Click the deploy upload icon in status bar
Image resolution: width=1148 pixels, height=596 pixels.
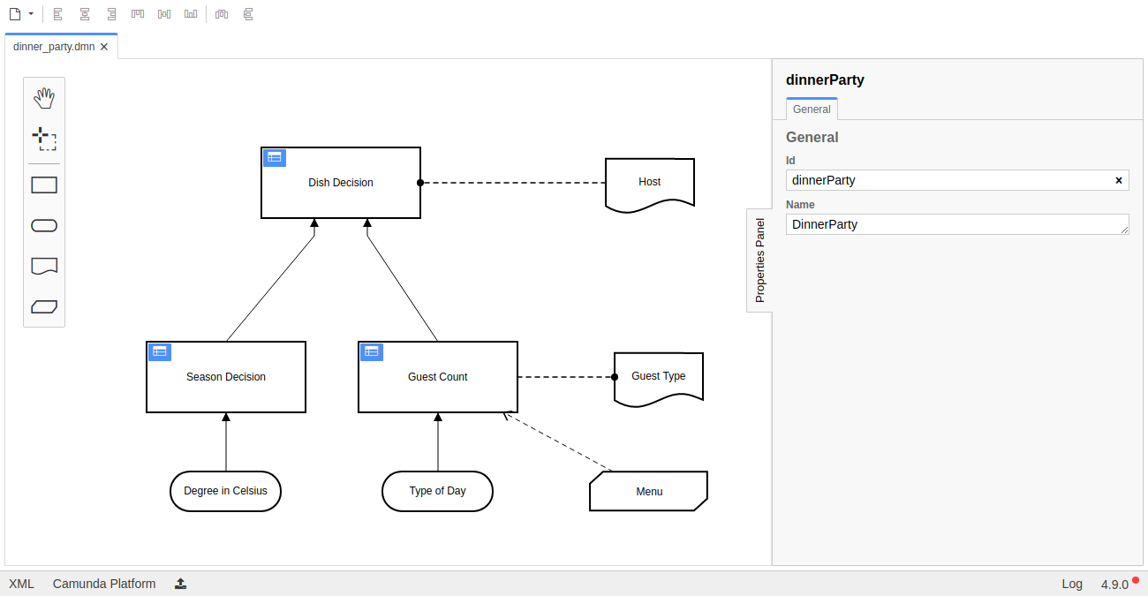tap(180, 584)
